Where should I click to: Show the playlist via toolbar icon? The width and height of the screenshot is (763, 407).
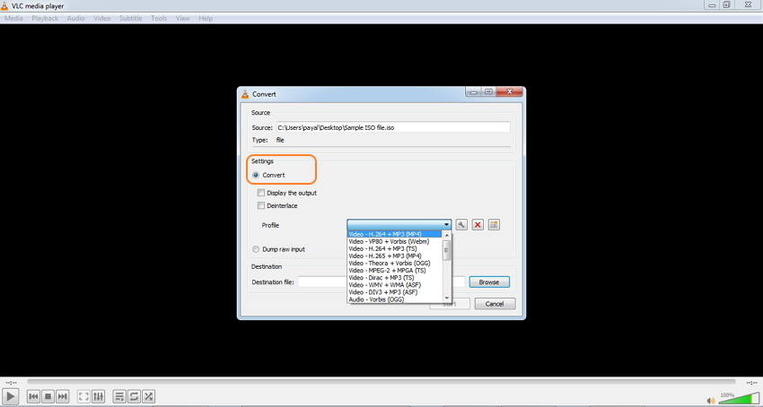119,397
